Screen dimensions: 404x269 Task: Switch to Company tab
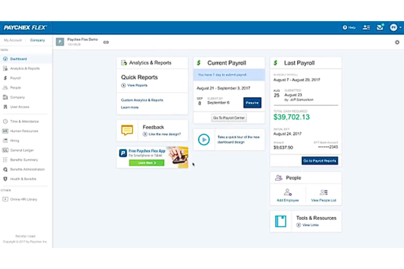click(37, 40)
